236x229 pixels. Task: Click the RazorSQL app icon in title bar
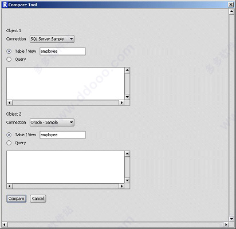pos(5,5)
